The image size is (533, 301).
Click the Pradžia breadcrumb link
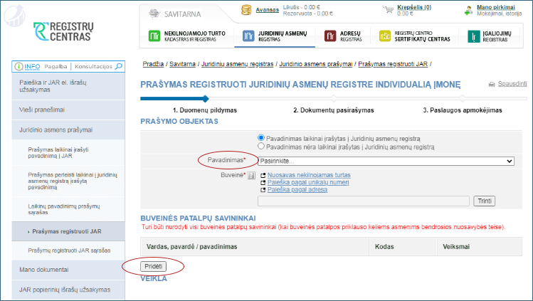pyautogui.click(x=153, y=64)
